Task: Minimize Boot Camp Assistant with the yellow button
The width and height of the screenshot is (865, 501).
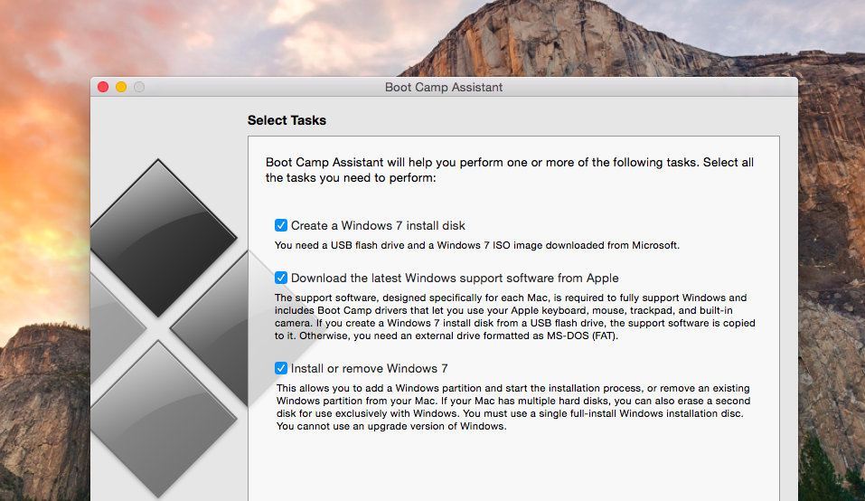Action: click(x=121, y=87)
